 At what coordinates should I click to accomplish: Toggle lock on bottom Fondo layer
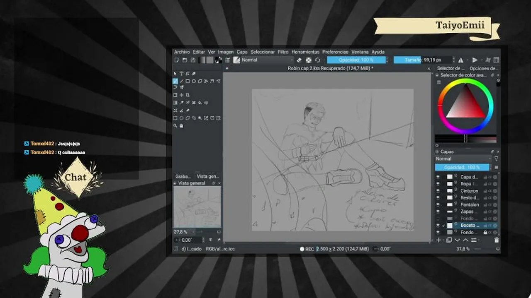coord(485,232)
